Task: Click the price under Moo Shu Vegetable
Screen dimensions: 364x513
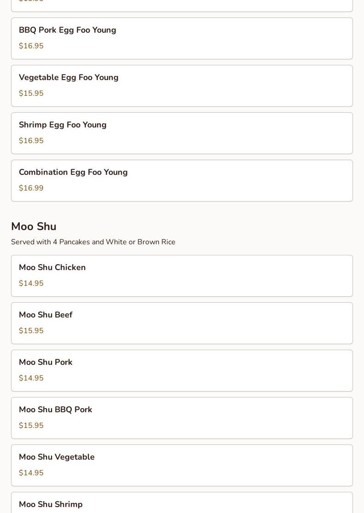Action: pyautogui.click(x=31, y=473)
